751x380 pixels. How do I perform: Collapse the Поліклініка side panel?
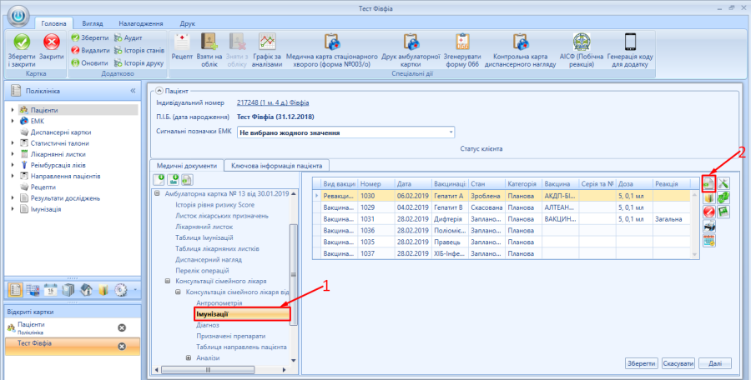133,91
